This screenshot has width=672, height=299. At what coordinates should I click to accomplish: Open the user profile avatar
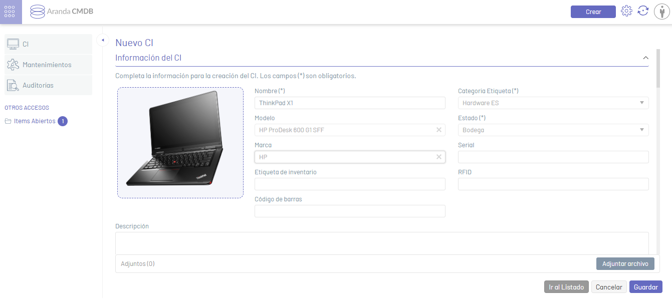click(x=661, y=12)
